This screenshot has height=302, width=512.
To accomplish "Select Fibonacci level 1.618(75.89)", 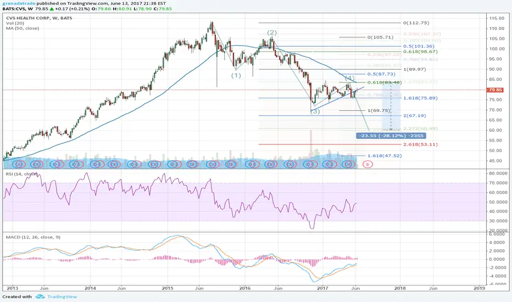I will tap(421, 98).
